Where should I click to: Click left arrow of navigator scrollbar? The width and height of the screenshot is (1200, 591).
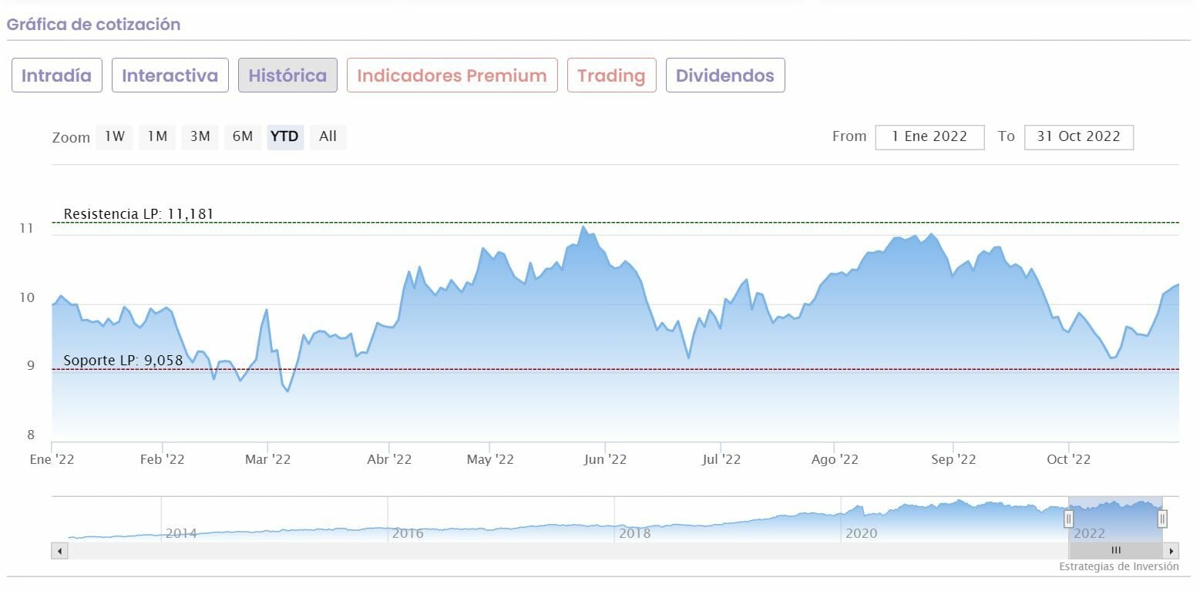coord(59,551)
